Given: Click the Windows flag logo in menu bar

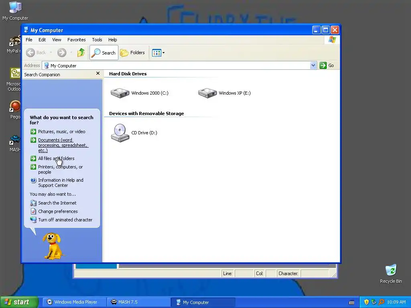Looking at the screenshot, I should pyautogui.click(x=332, y=40).
